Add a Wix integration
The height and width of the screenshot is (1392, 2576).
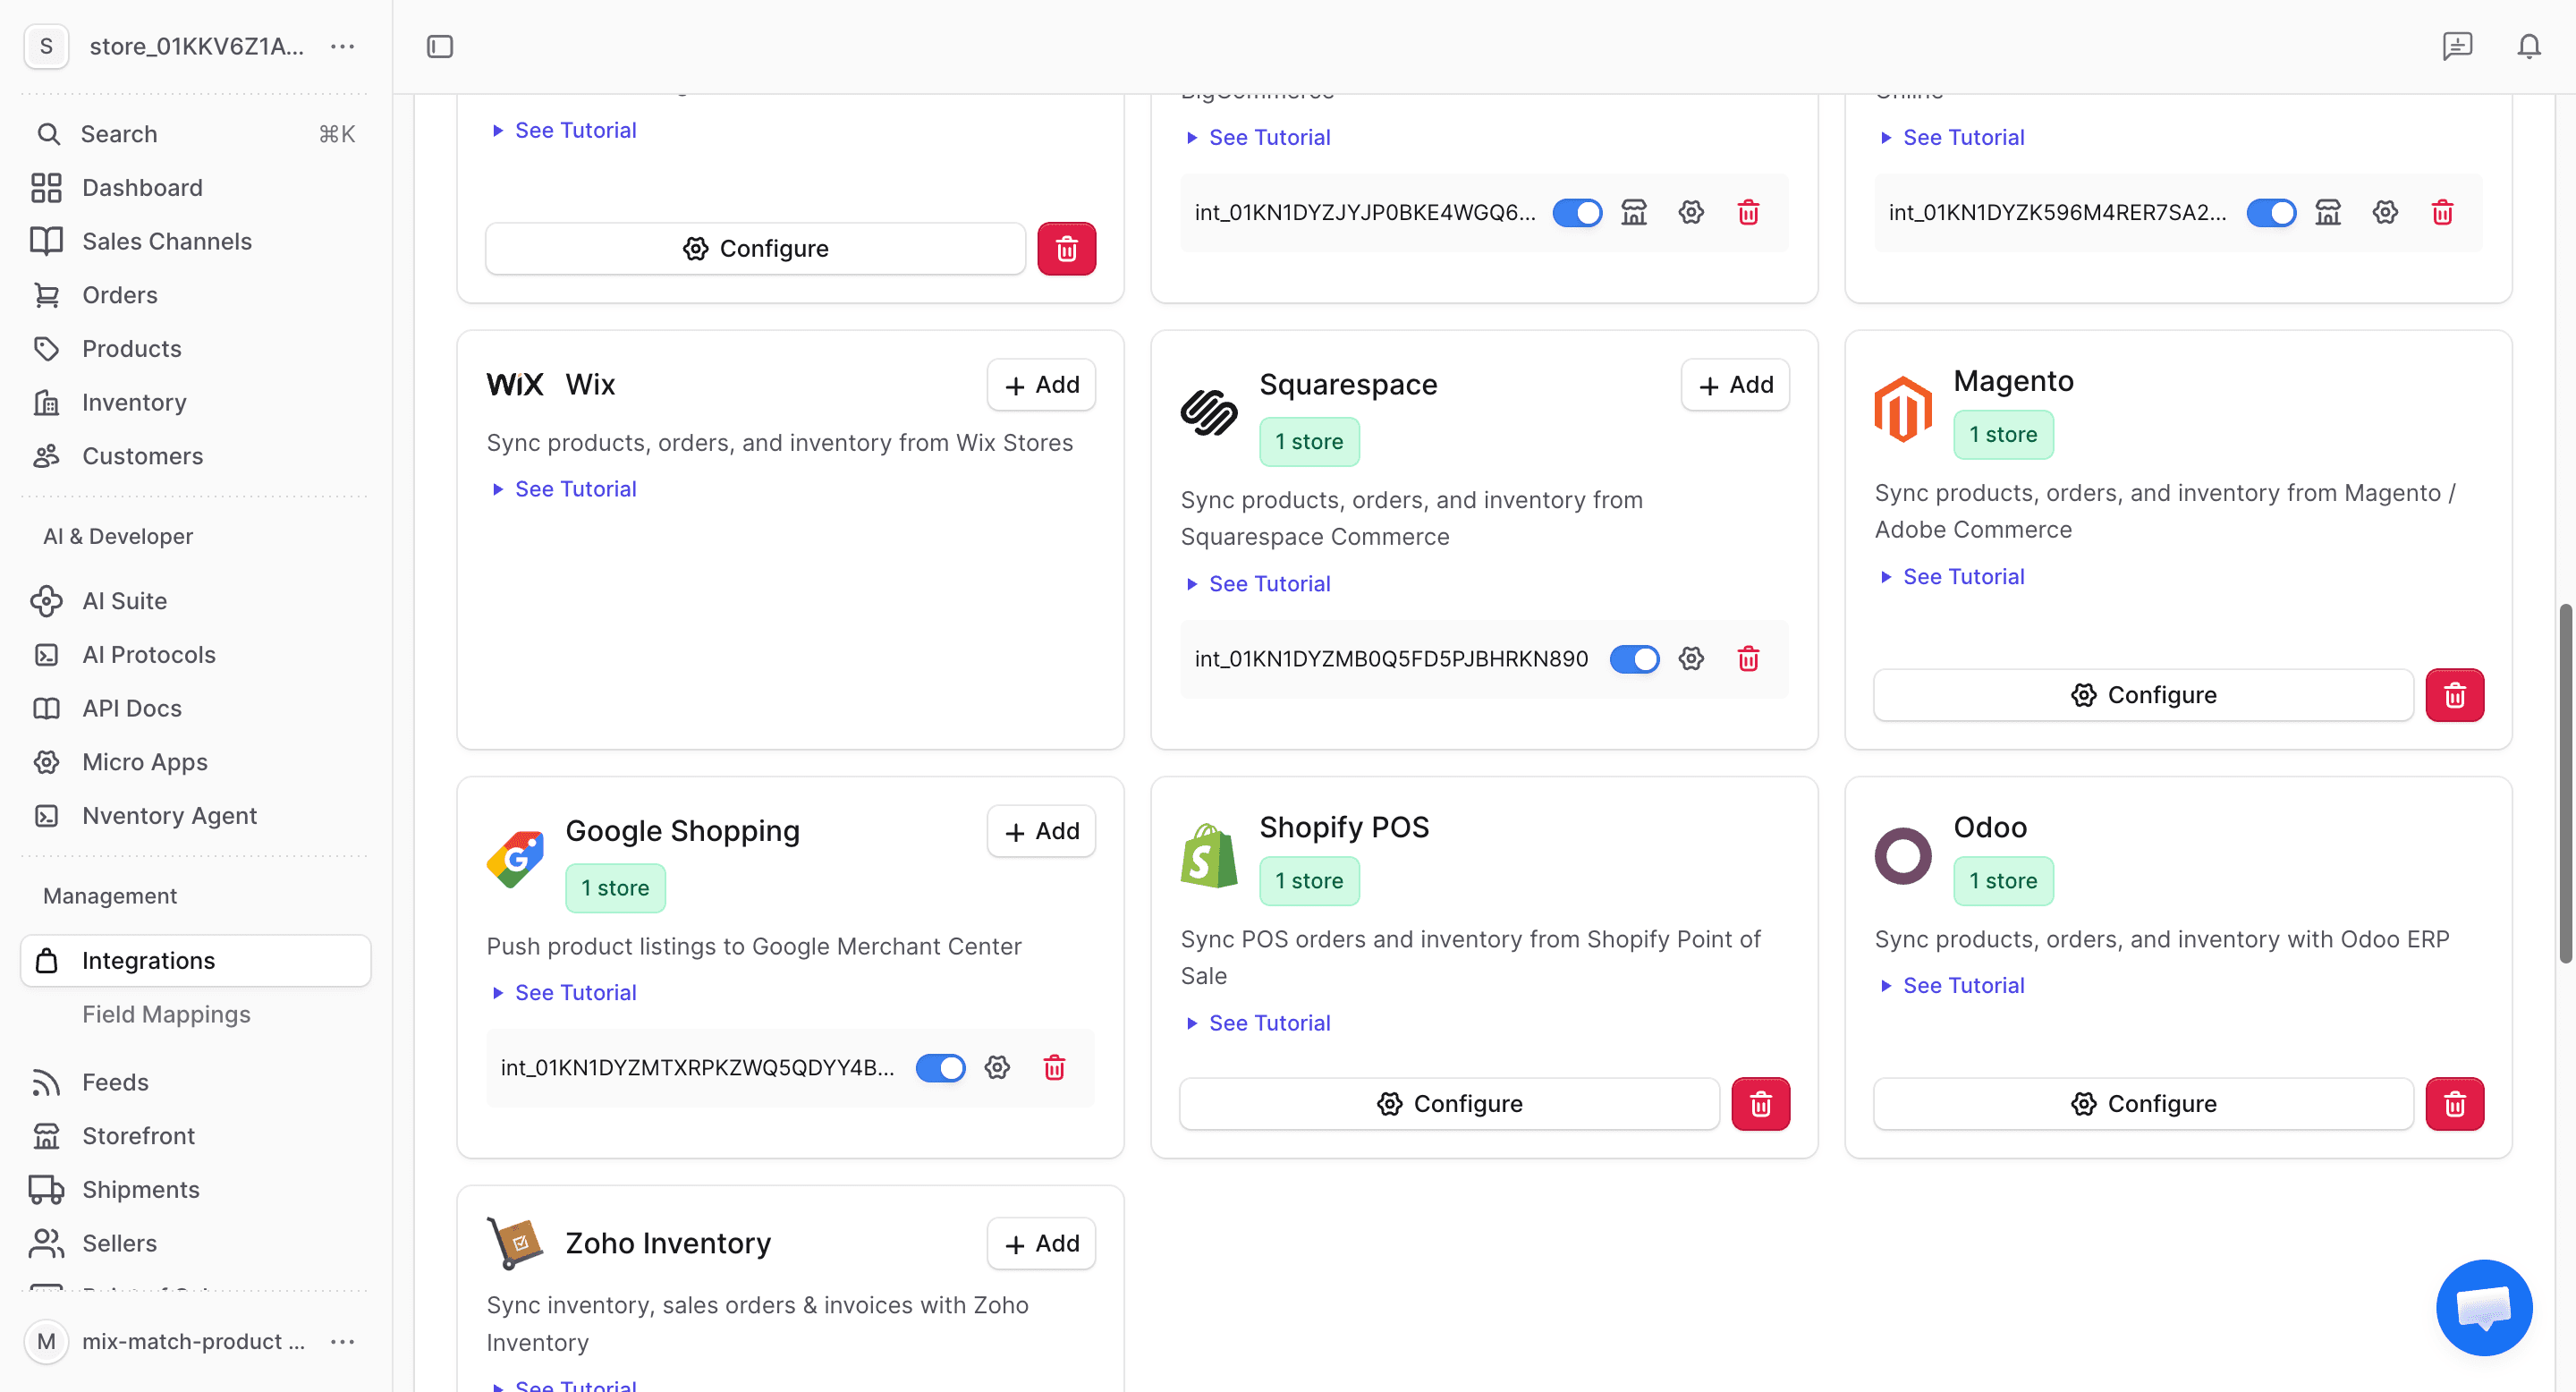click(x=1041, y=385)
